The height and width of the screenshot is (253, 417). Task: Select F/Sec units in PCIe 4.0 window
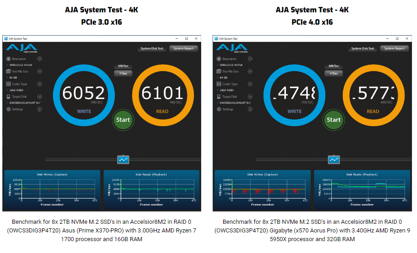334,74
